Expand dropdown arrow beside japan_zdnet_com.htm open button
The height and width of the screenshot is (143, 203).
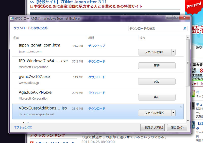173,52
